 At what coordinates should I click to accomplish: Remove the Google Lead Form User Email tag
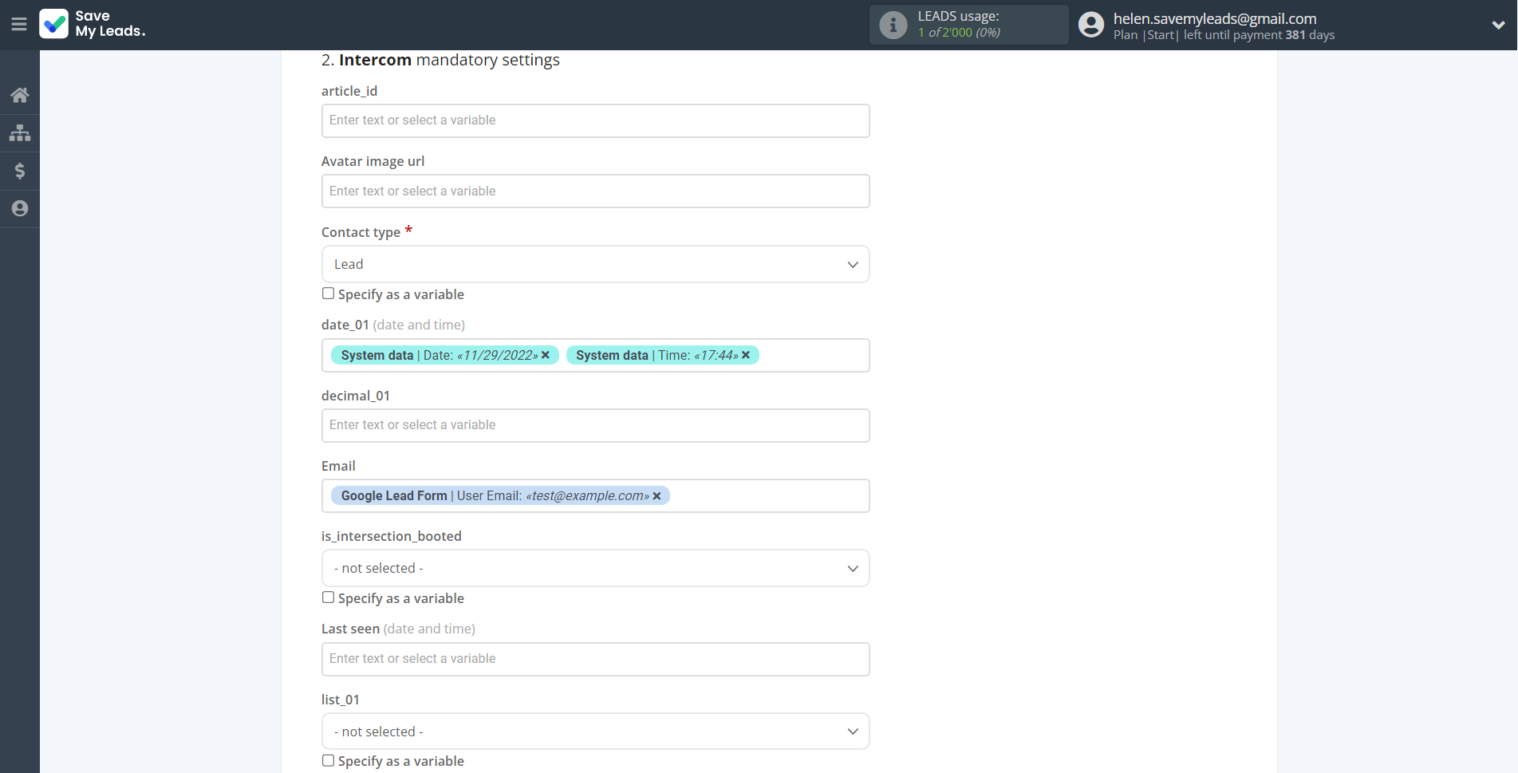(656, 496)
